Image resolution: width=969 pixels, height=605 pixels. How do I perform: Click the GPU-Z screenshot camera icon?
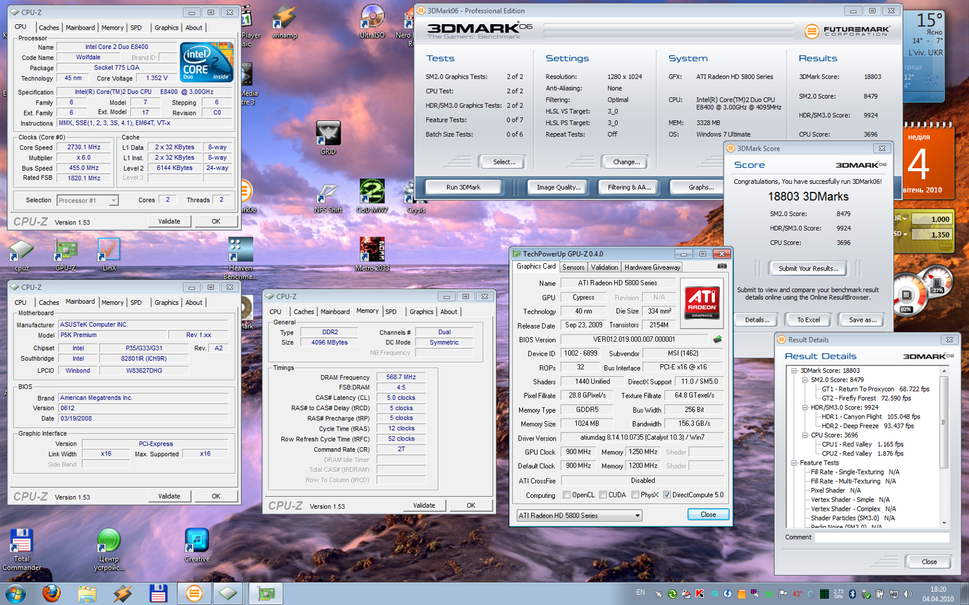point(722,266)
